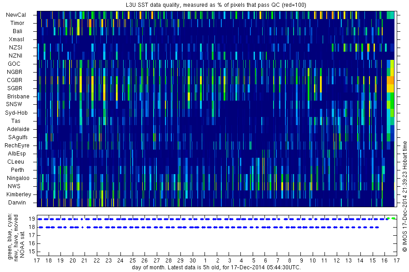This screenshot has height=272, width=409.
Task: Click the SNSW region label
Action: 14,104
